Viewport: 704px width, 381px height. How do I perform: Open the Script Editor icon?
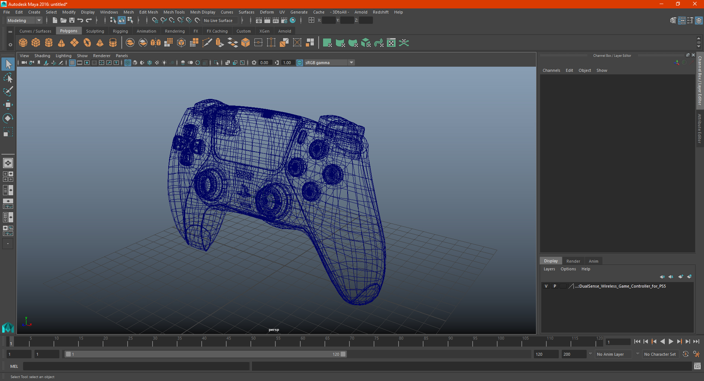pos(697,366)
